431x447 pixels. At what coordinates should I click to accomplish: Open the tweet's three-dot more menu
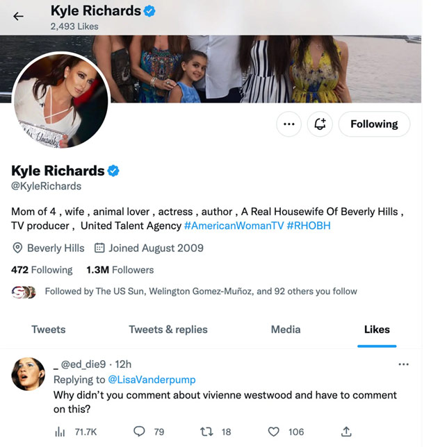403,364
